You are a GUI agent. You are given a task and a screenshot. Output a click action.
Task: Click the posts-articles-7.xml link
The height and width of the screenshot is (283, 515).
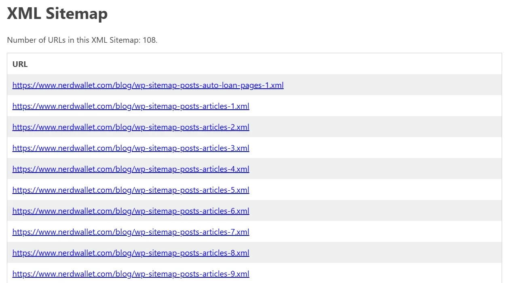pyautogui.click(x=131, y=232)
